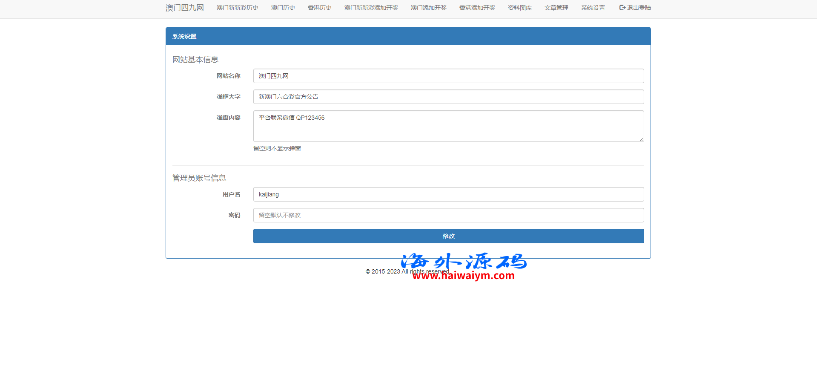Select 系统设置 in the navbar
The image size is (817, 392).
pyautogui.click(x=593, y=8)
